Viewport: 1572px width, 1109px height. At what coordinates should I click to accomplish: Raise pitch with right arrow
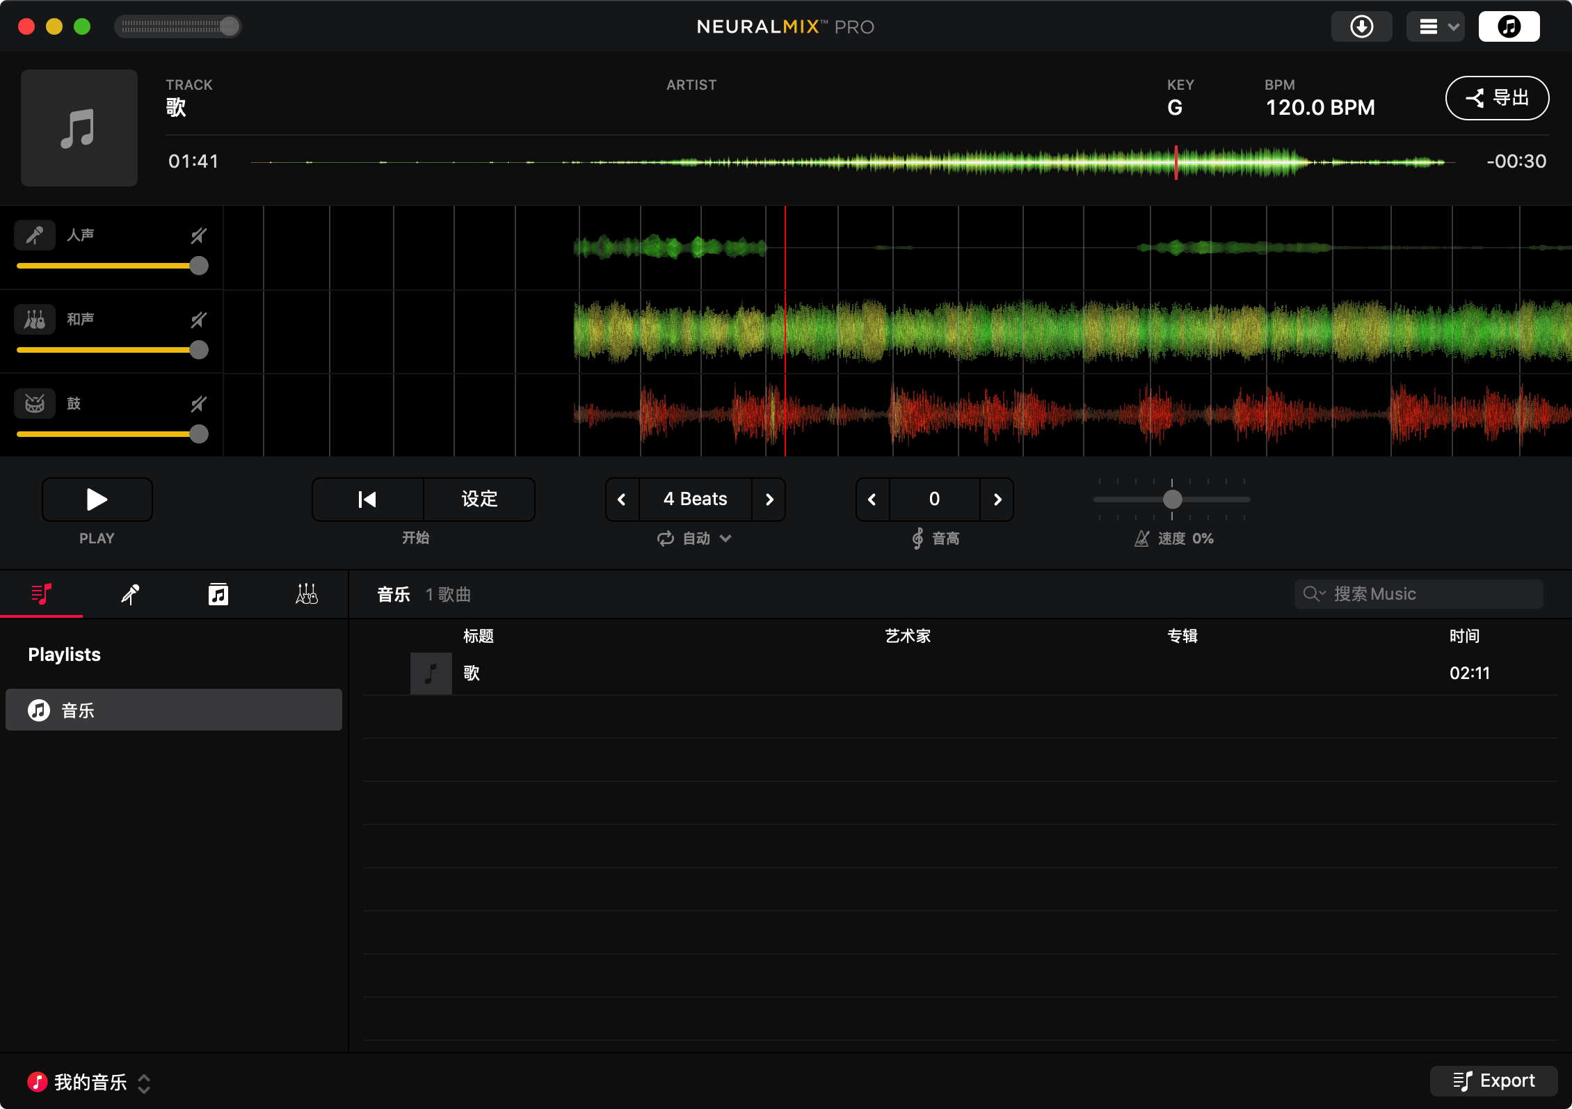point(997,499)
